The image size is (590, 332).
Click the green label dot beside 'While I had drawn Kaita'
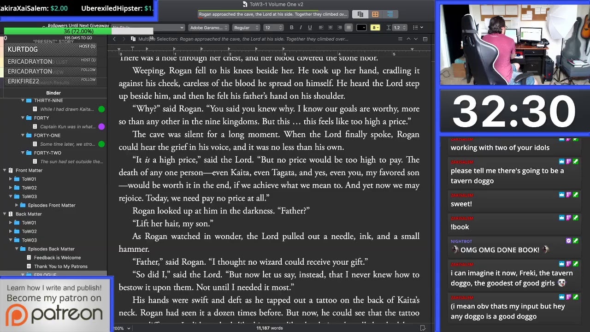[101, 109]
